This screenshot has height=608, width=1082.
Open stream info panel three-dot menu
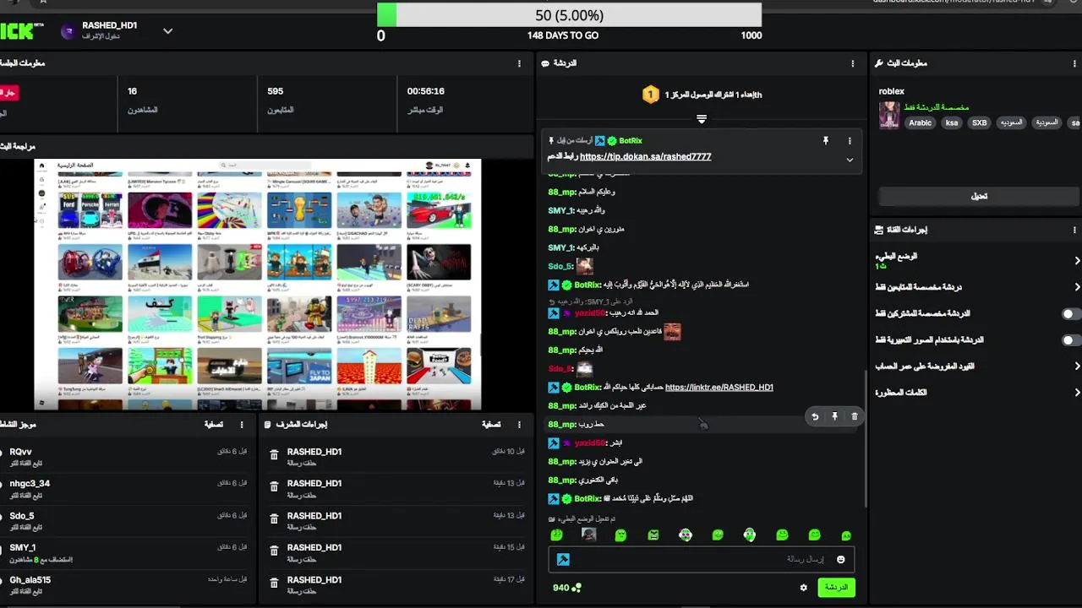pos(1076,63)
